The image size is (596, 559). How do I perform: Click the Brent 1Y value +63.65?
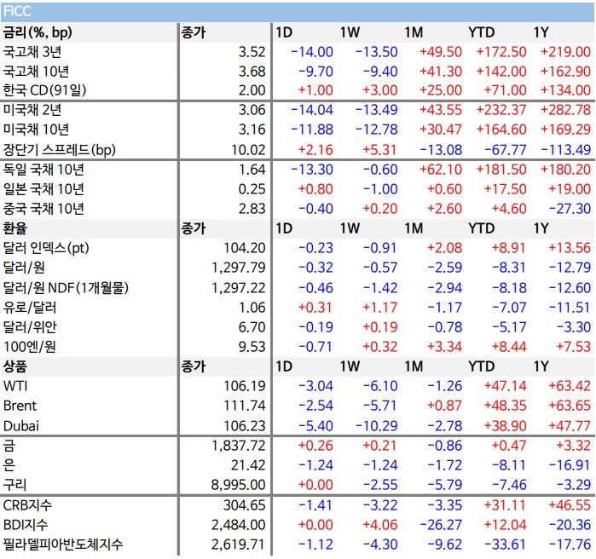tap(570, 406)
